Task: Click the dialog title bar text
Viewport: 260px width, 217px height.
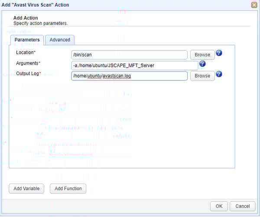Action: point(36,5)
